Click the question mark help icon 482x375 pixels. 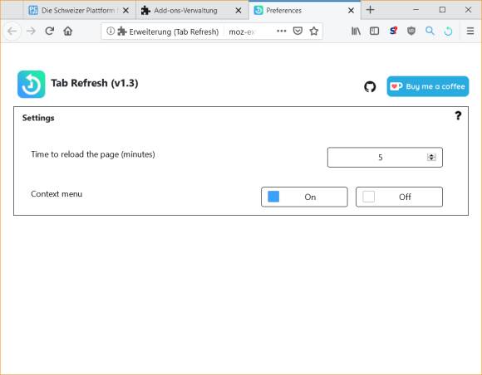pos(458,115)
